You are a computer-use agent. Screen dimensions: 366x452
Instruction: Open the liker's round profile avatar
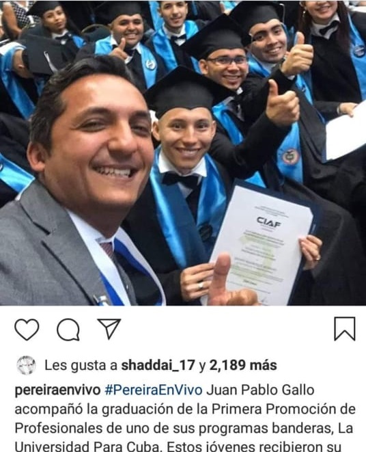tap(26, 365)
